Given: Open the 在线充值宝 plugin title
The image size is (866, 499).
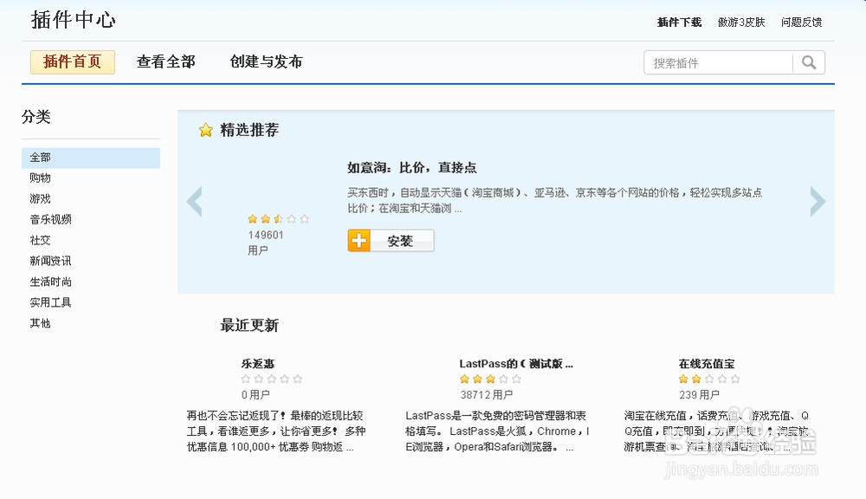Looking at the screenshot, I should (x=707, y=364).
